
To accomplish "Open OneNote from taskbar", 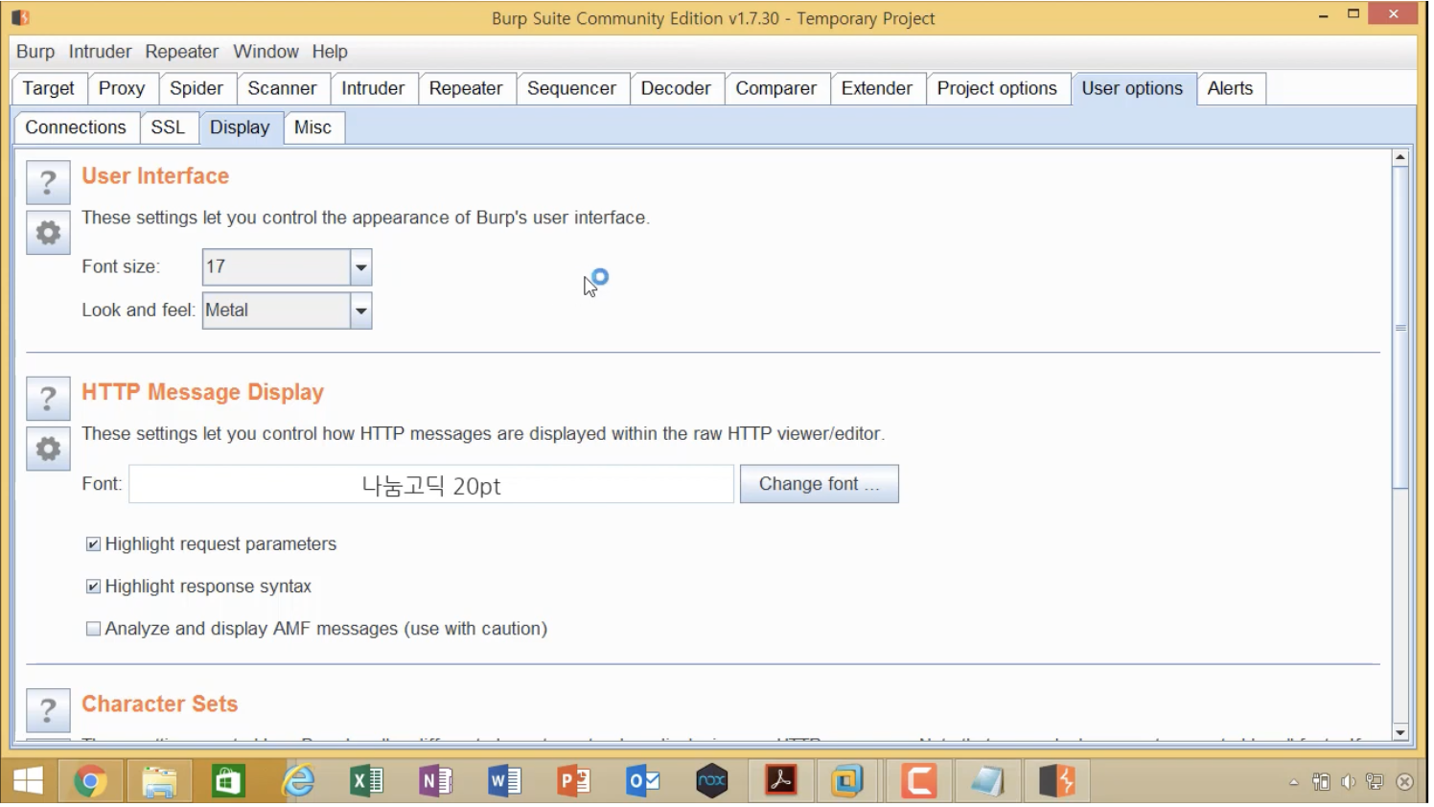I will (436, 782).
